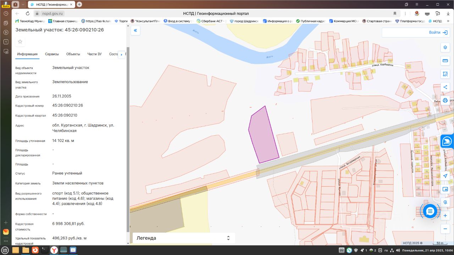Switch to the Сервисы tab
454x255 pixels.
coord(52,54)
